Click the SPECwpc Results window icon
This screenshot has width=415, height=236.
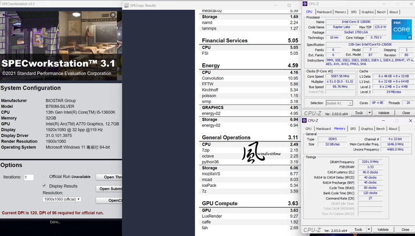point(126,5)
